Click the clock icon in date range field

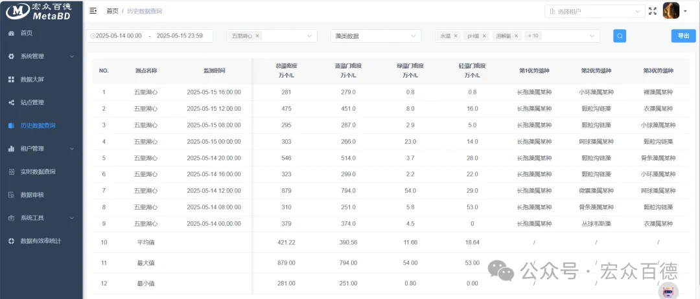(93, 36)
